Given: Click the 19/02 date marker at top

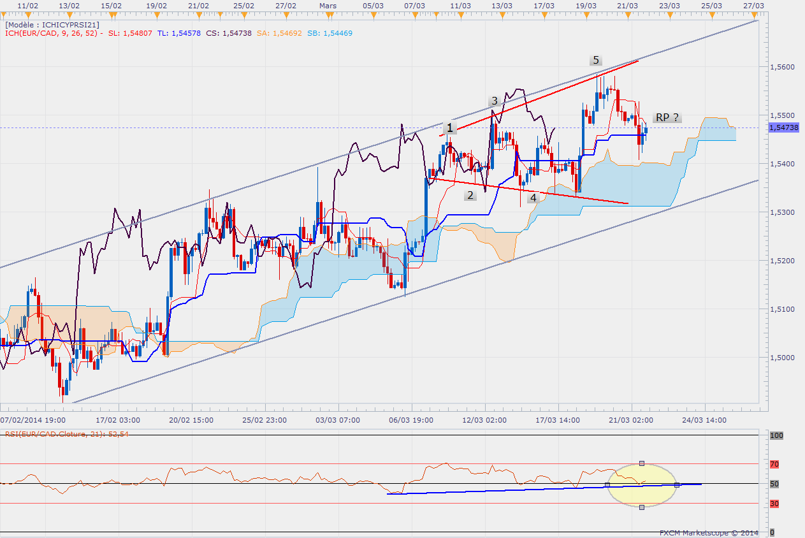Looking at the screenshot, I should [156, 5].
